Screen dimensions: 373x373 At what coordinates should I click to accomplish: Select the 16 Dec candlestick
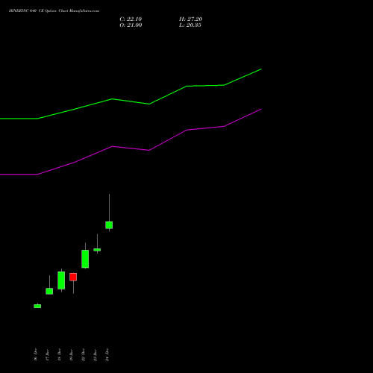(x=37, y=306)
